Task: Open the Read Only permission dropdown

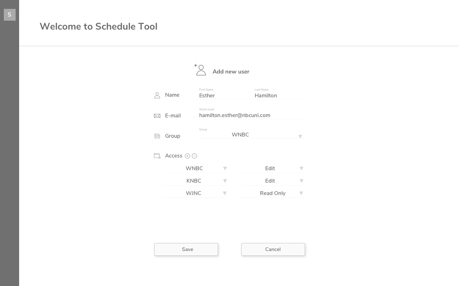Action: (x=273, y=193)
